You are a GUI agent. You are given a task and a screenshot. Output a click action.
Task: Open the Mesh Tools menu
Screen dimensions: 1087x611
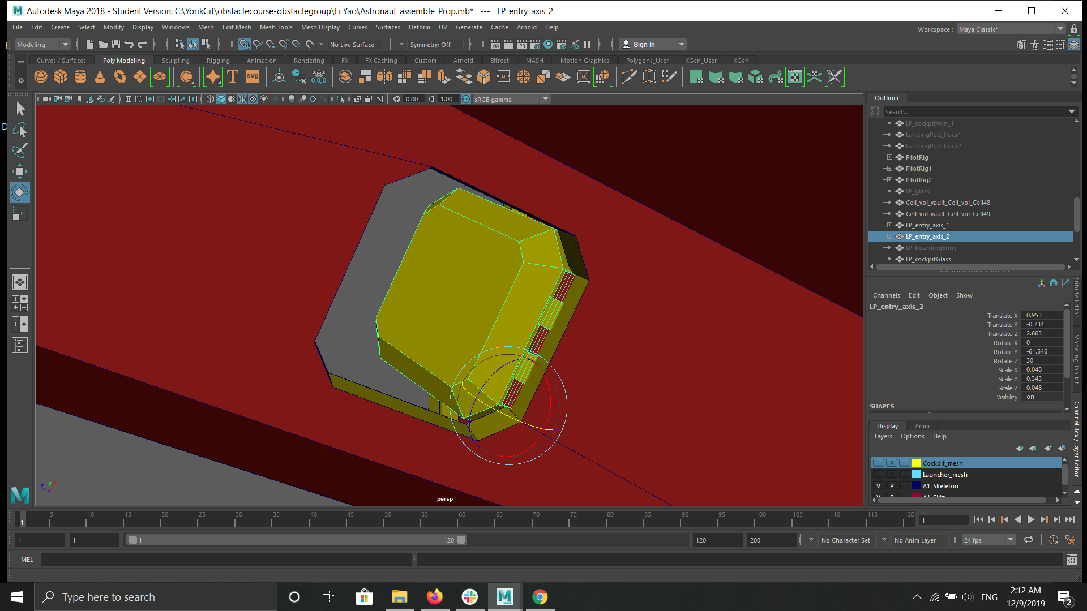click(x=276, y=27)
